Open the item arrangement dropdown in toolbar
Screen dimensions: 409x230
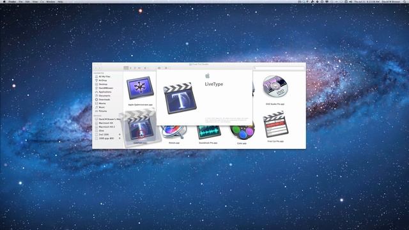(146, 68)
